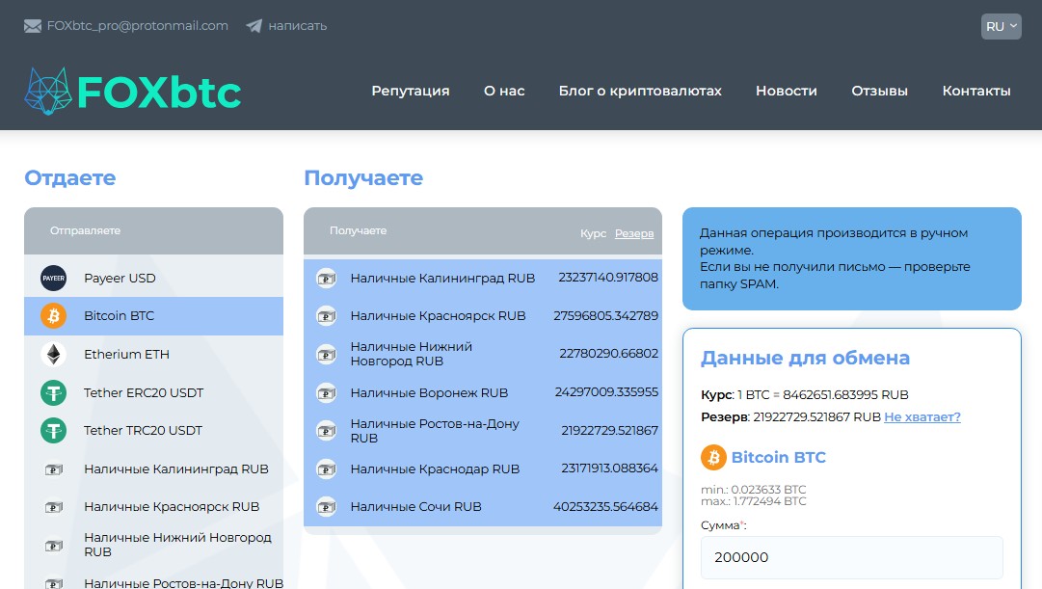This screenshot has height=589, width=1042.
Task: Open the Репутация menu item
Action: [410, 91]
